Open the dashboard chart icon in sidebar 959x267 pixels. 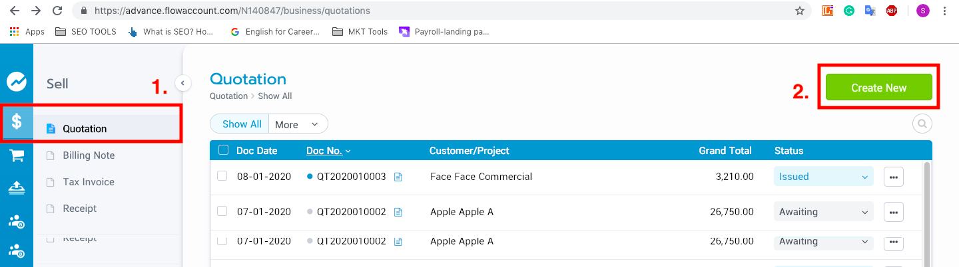[17, 81]
